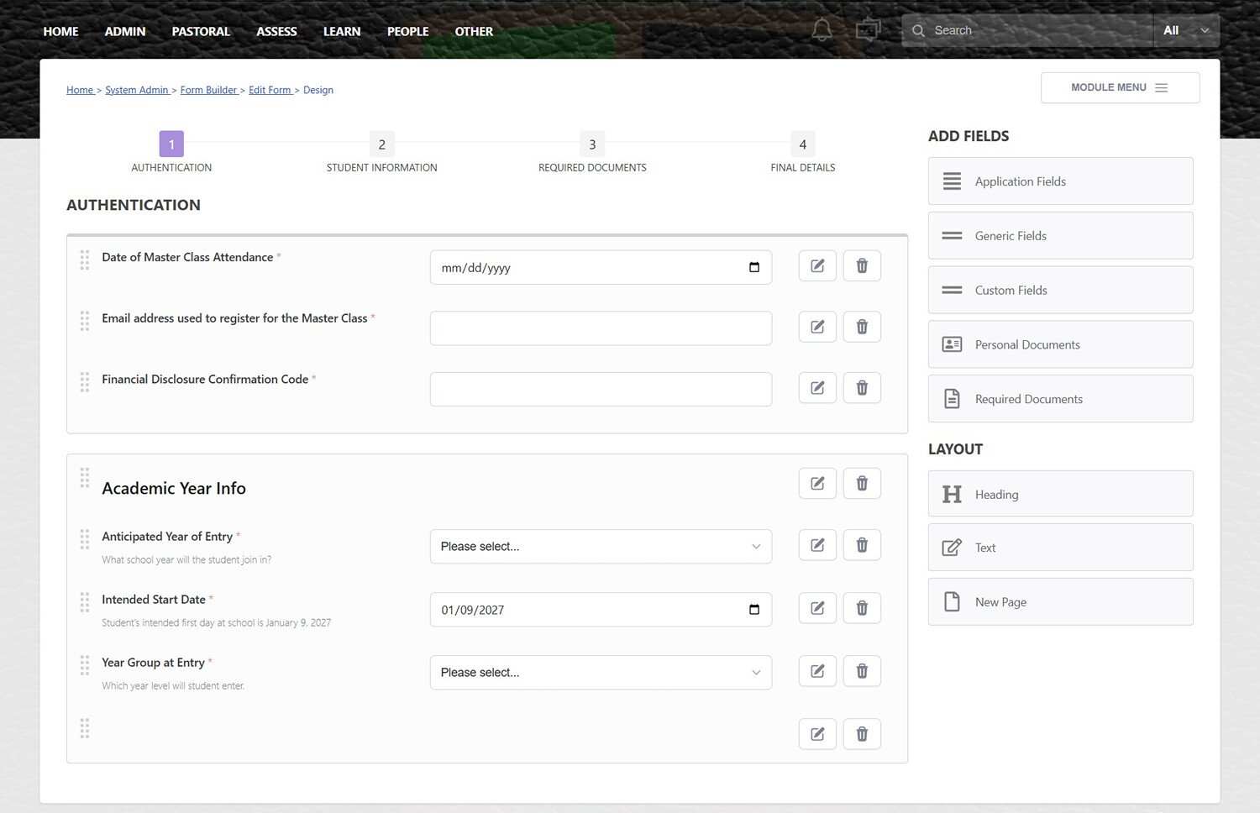
Task: Add Personal Documents field
Action: [x=1060, y=344]
